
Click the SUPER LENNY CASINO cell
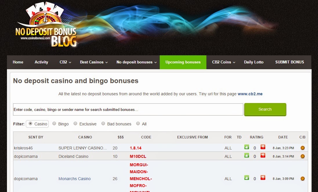click(x=83, y=148)
